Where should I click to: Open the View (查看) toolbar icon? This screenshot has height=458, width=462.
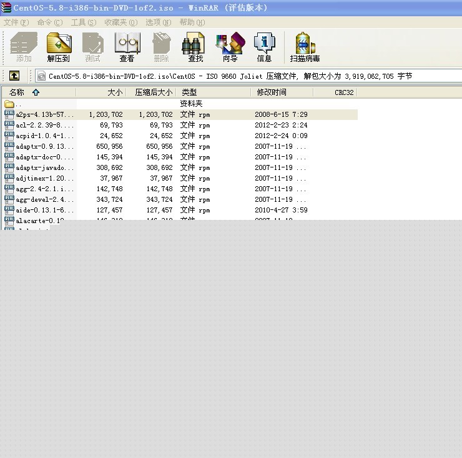click(127, 47)
